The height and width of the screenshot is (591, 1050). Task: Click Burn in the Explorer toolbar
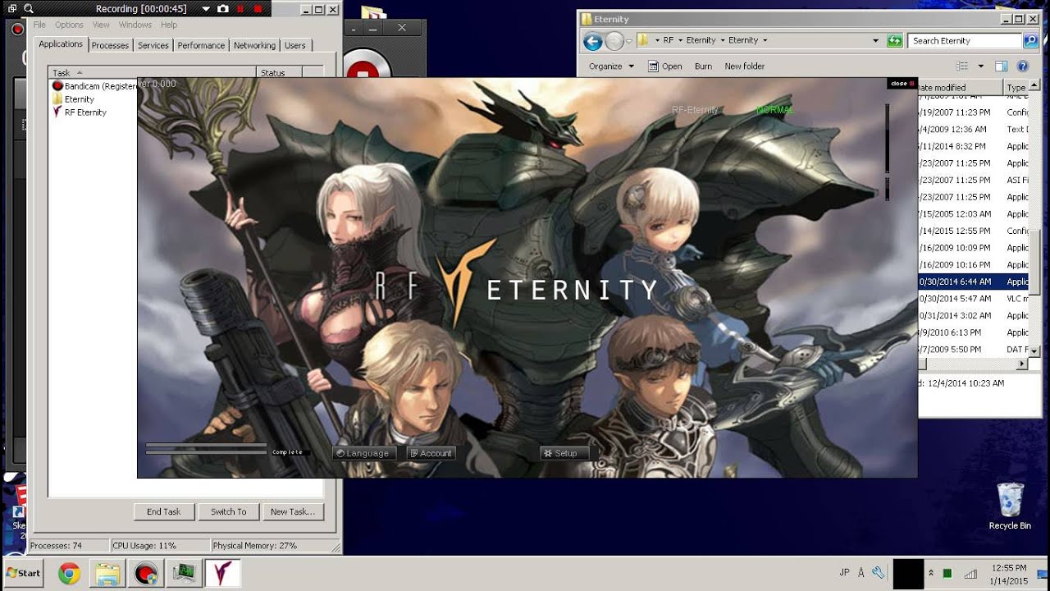[703, 66]
